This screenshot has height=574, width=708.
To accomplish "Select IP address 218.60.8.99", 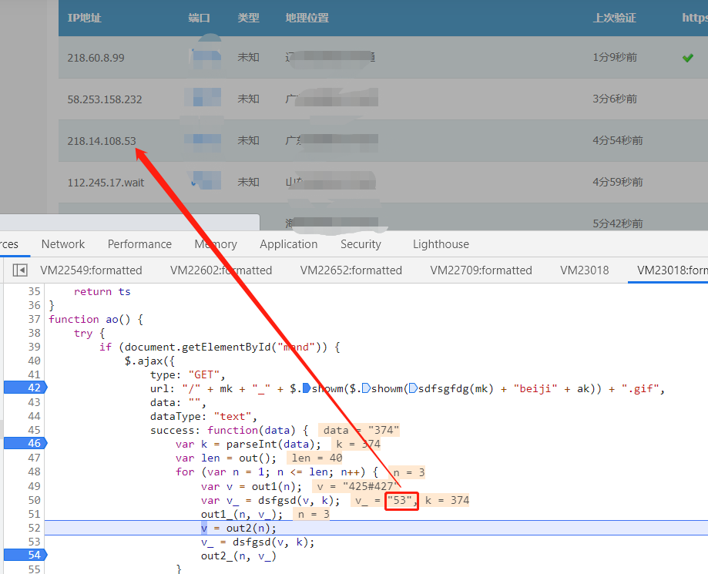I will pos(96,58).
